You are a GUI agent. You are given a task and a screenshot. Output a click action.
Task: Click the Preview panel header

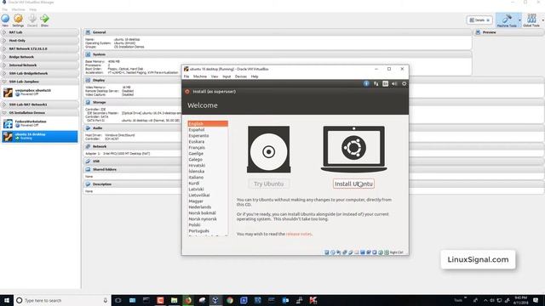(509, 32)
